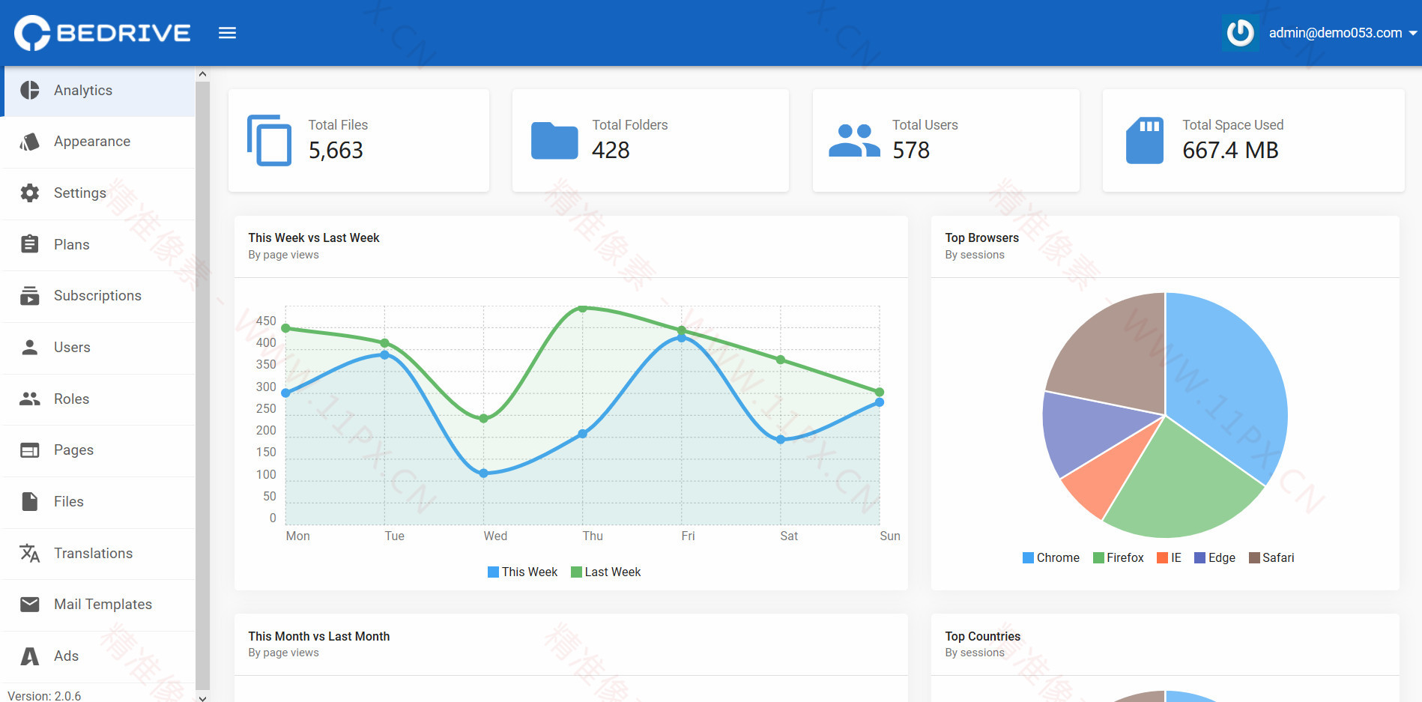
Task: Click the Users person icon
Action: tap(30, 347)
